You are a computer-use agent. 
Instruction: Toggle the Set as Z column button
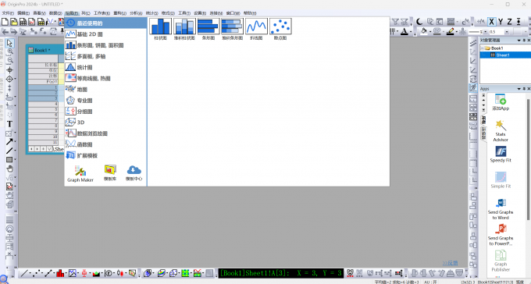(509, 22)
